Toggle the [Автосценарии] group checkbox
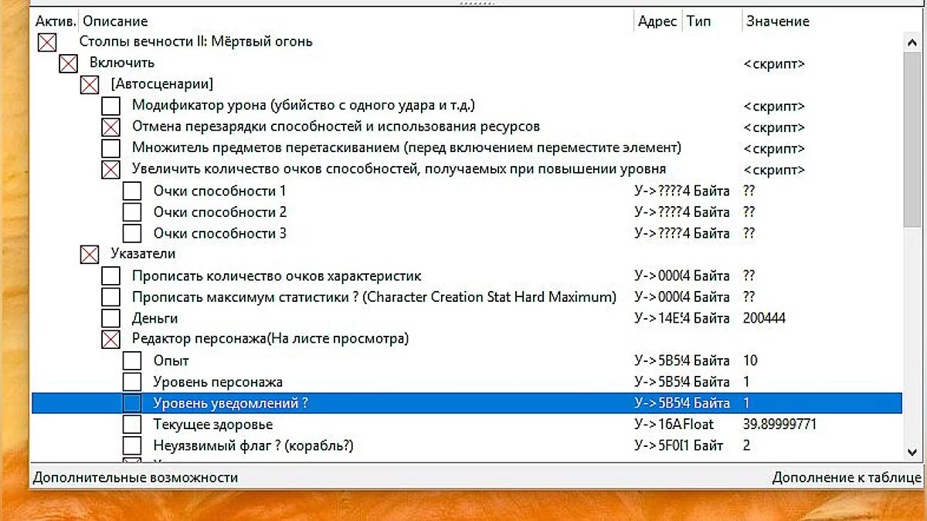Screen dimensions: 927x521 (x=90, y=84)
